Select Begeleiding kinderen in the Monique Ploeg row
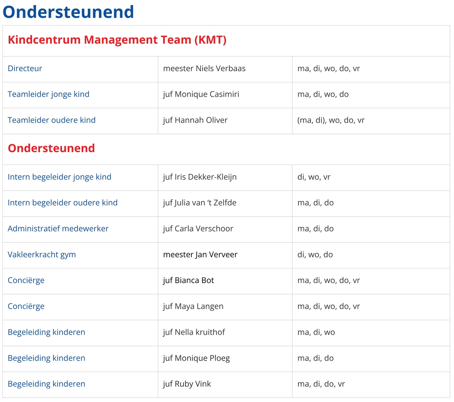The image size is (454, 402). pos(46,358)
